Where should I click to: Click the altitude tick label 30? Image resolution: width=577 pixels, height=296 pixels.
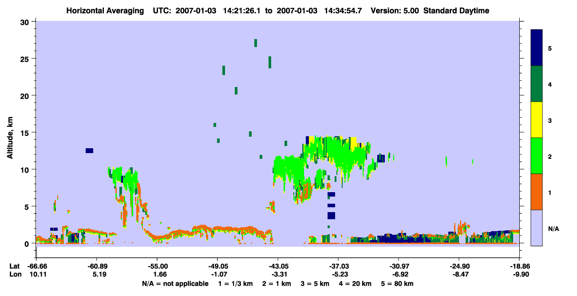26,22
